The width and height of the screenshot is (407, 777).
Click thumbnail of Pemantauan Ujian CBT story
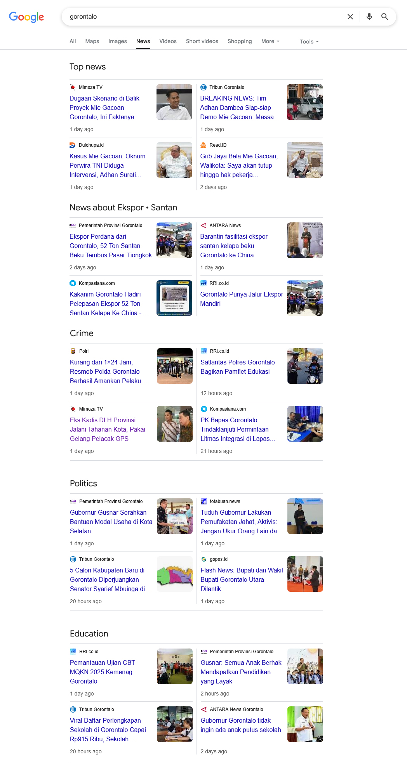175,666
